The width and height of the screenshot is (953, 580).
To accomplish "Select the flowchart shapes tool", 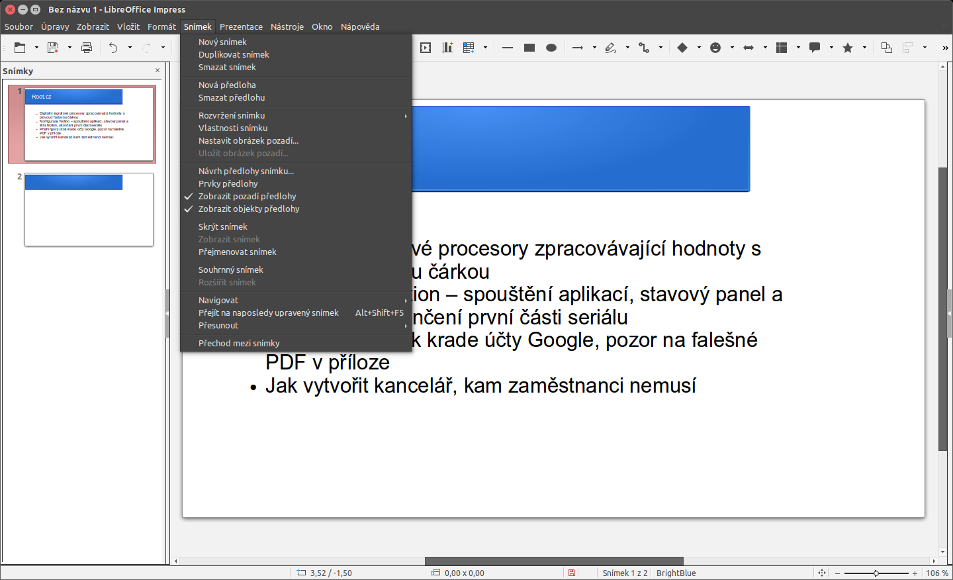I will pos(782,48).
